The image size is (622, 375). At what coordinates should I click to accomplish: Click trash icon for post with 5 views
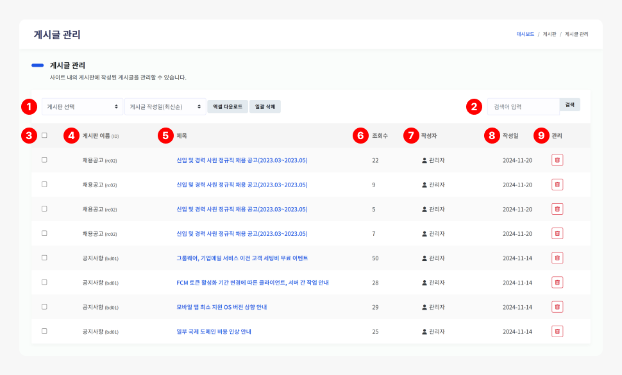[557, 208]
